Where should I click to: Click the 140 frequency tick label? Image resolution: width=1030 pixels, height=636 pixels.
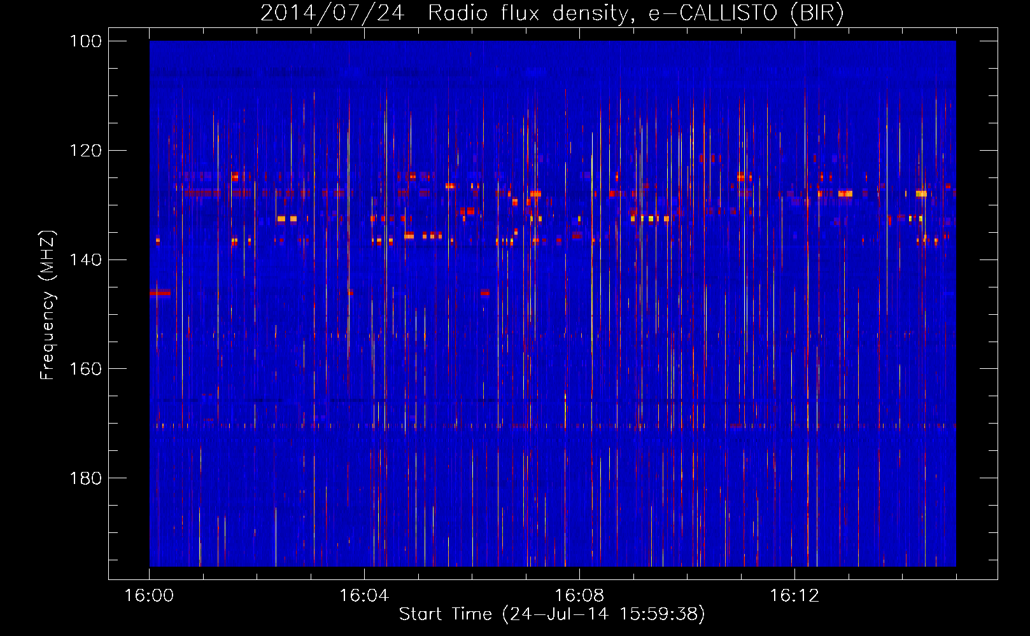coord(85,260)
